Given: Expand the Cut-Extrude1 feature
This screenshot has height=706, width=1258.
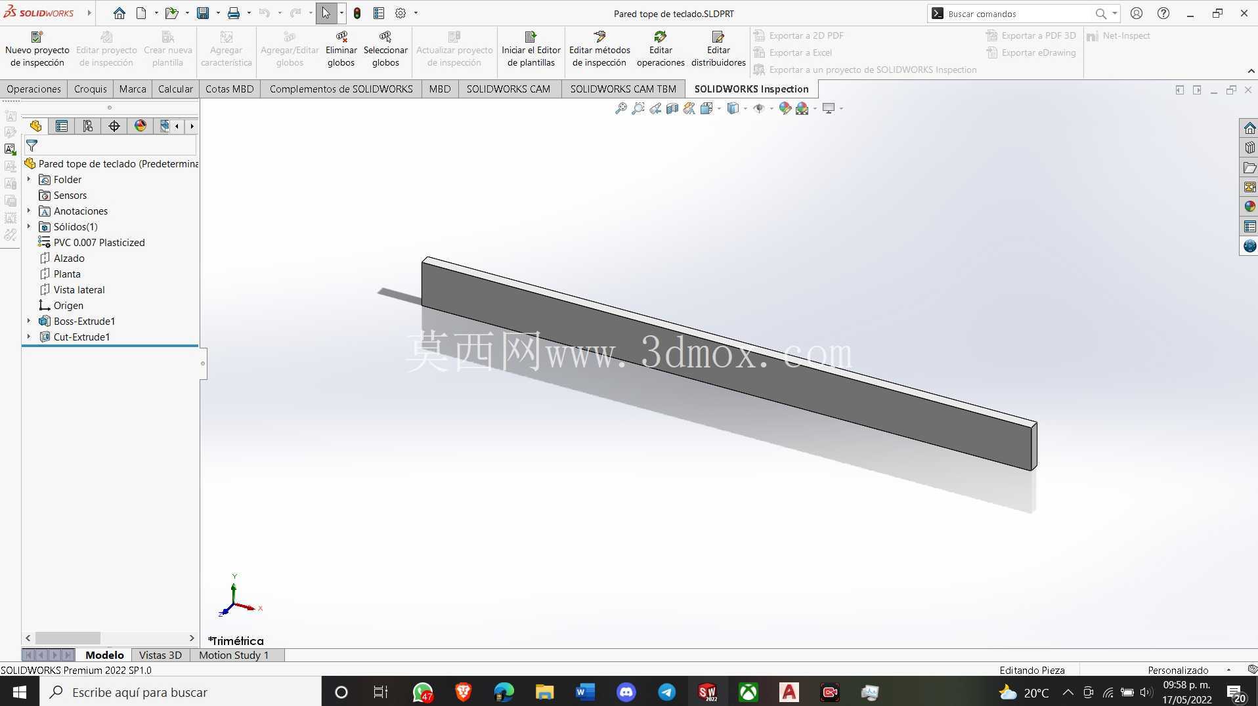Looking at the screenshot, I should (x=29, y=337).
